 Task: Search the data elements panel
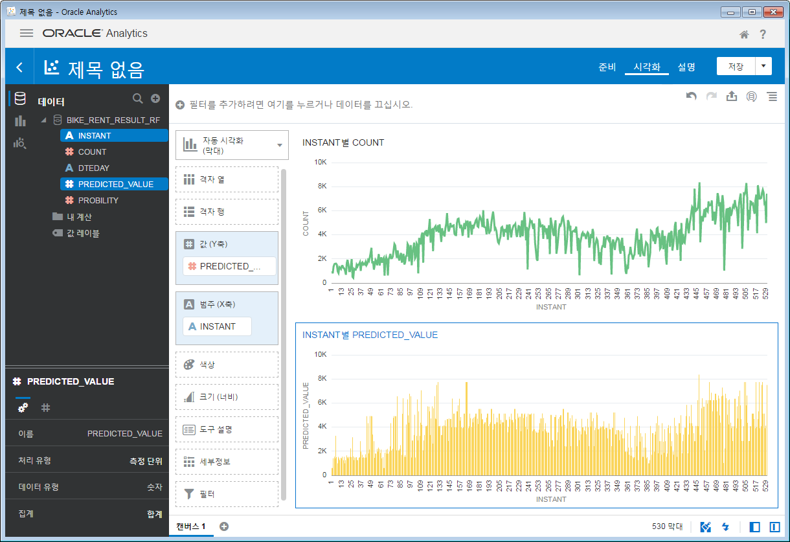coord(137,98)
